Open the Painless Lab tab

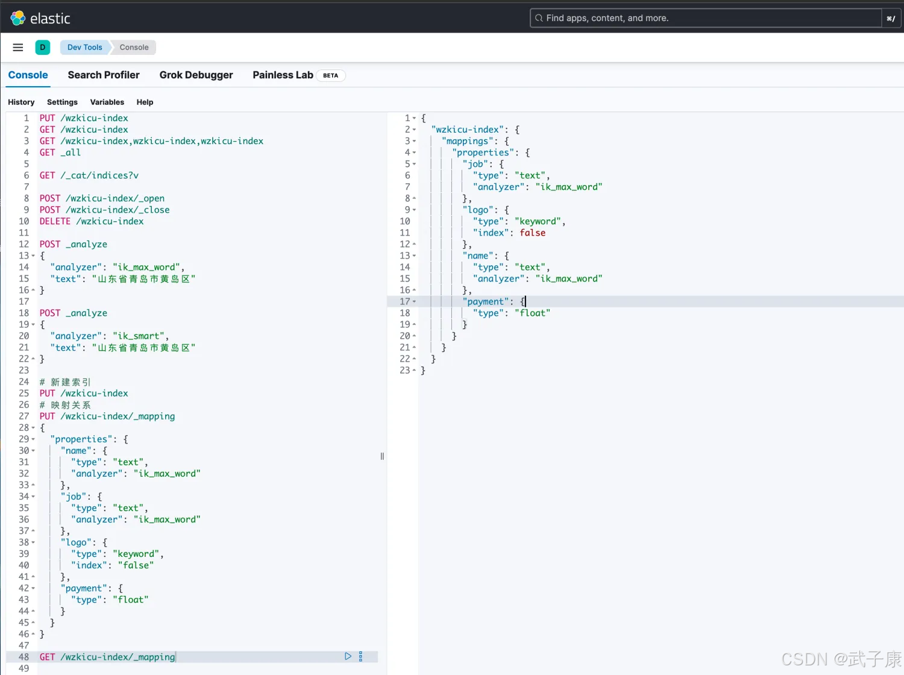[x=283, y=75]
